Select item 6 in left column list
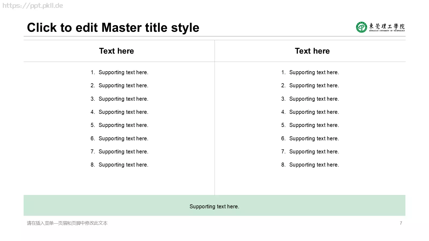Viewport: 429px width, 241px height. 119,138
